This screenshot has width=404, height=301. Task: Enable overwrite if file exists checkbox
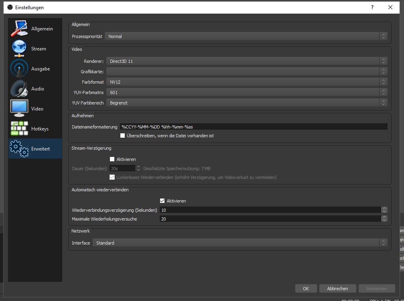(x=123, y=136)
